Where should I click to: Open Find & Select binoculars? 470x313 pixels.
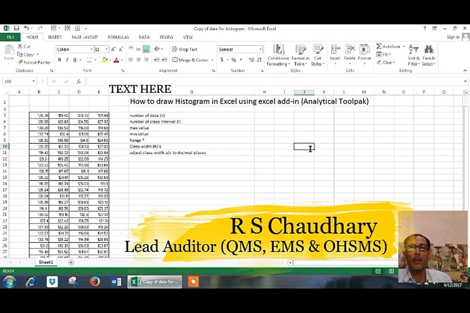tap(429, 55)
